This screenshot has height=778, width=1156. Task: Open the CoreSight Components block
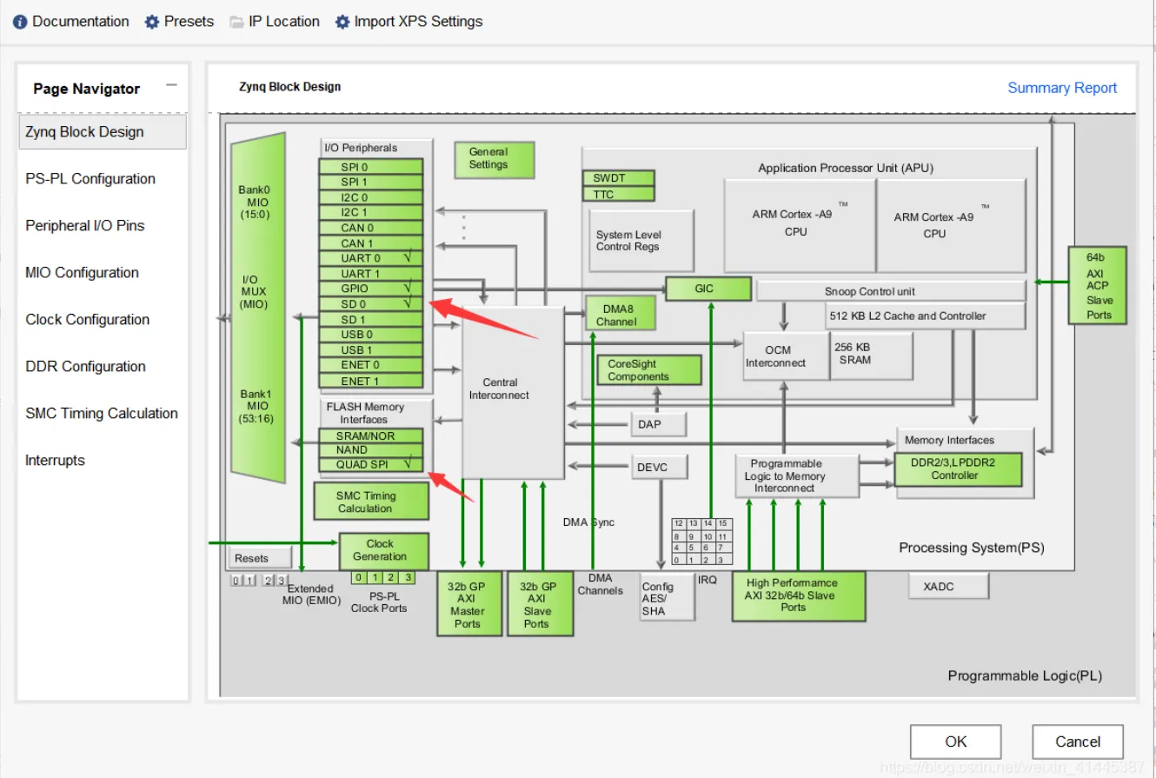648,370
